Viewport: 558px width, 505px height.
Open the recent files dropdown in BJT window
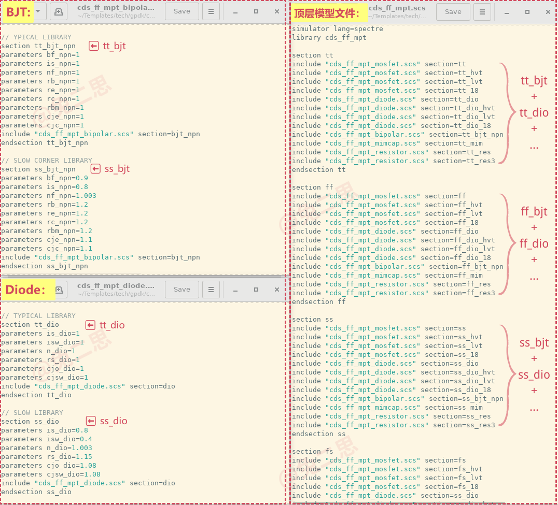click(38, 11)
